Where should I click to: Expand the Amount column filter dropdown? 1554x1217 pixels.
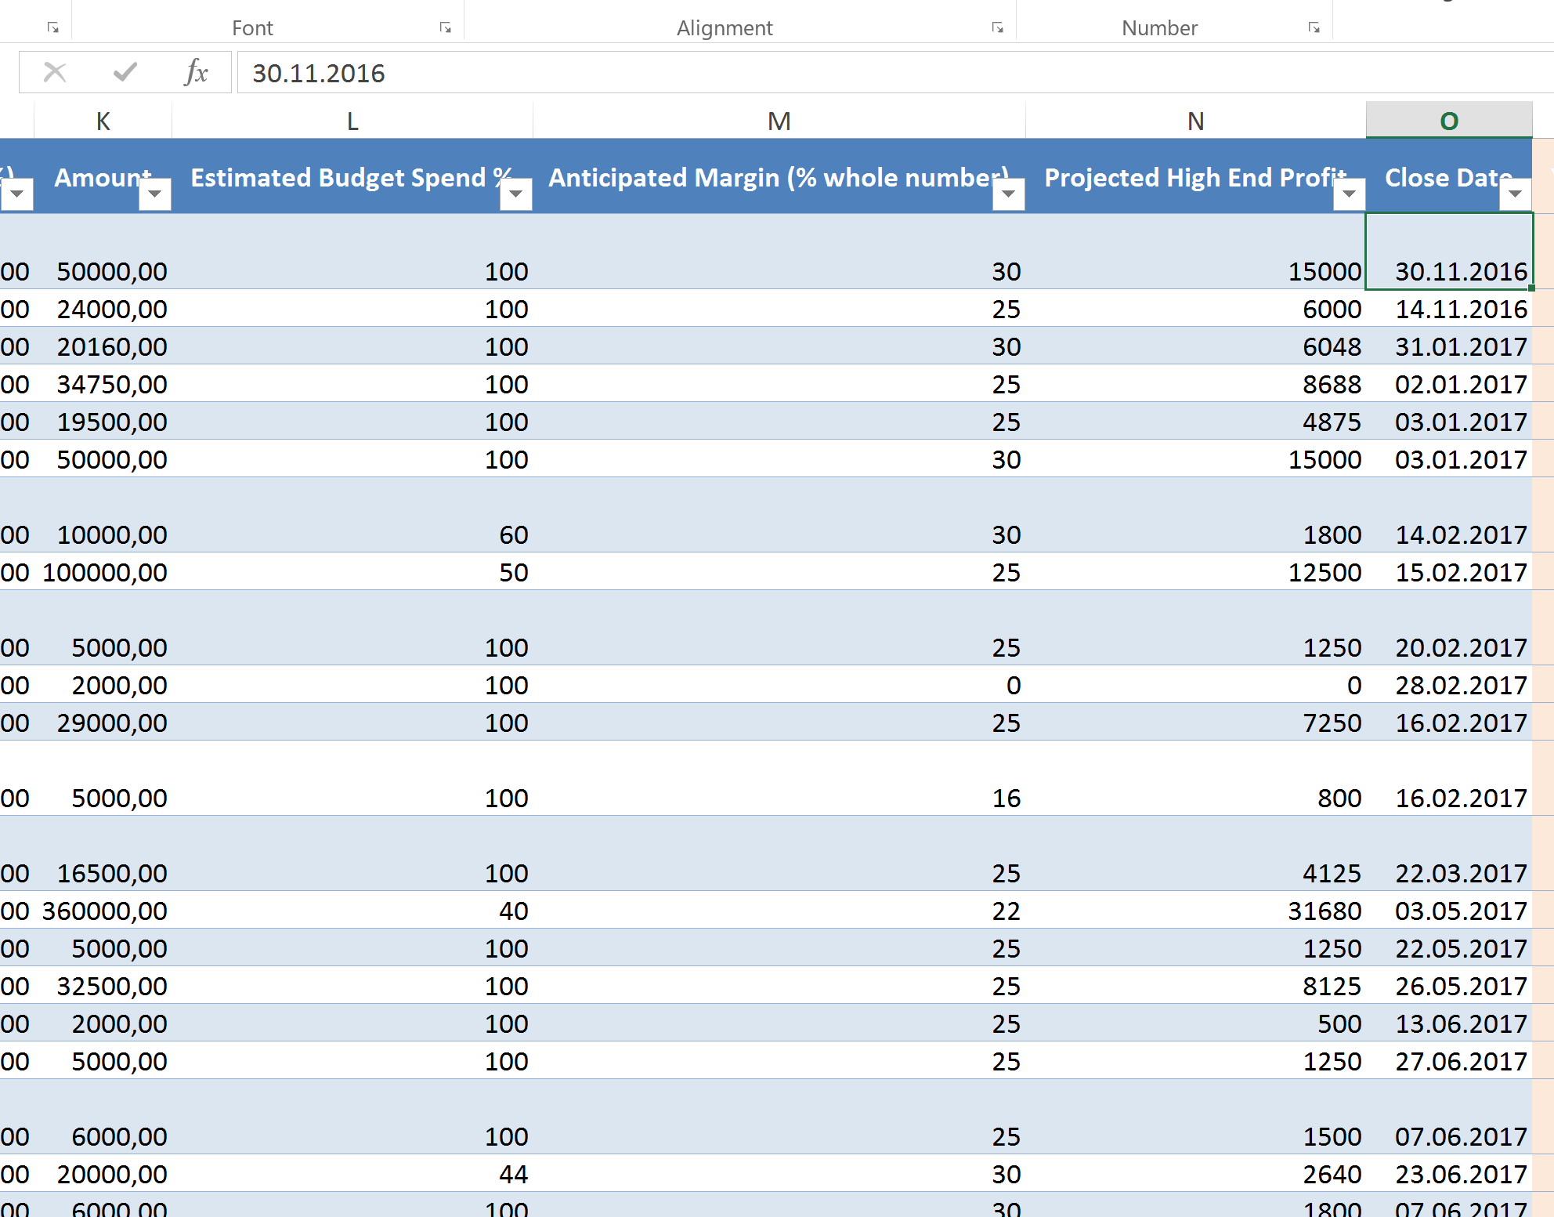(155, 194)
